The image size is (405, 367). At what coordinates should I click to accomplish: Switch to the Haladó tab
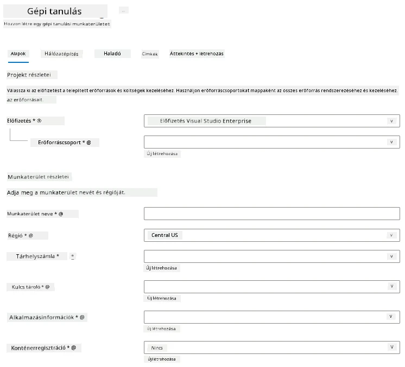[x=112, y=54]
